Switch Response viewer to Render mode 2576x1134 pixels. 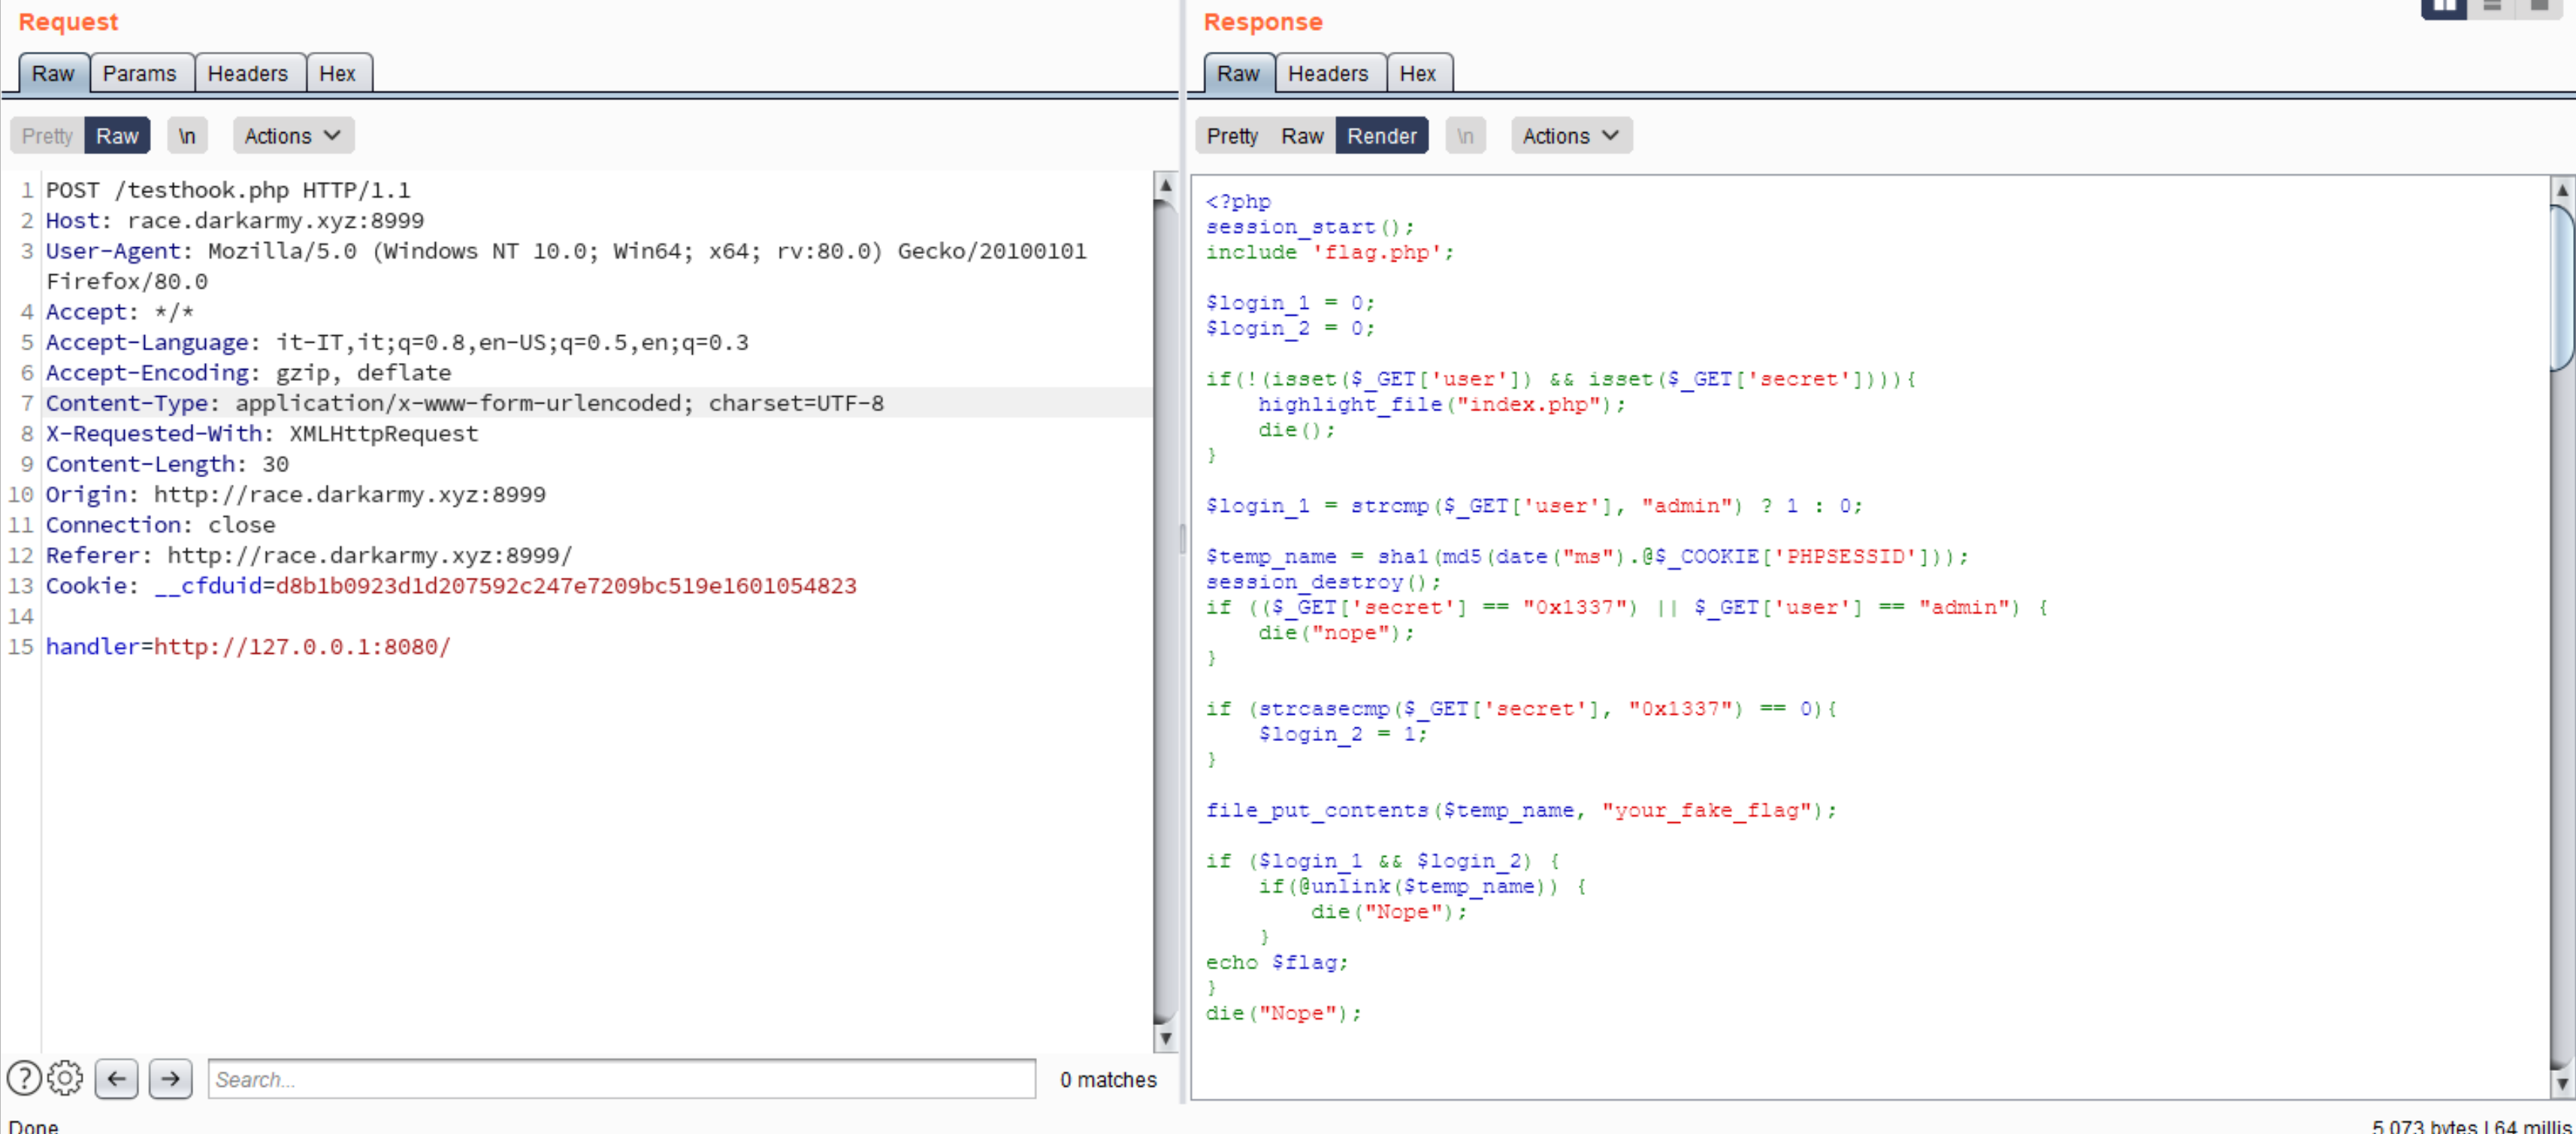(x=1381, y=136)
